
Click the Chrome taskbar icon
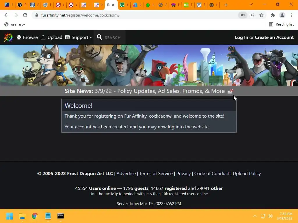pyautogui.click(x=35, y=216)
